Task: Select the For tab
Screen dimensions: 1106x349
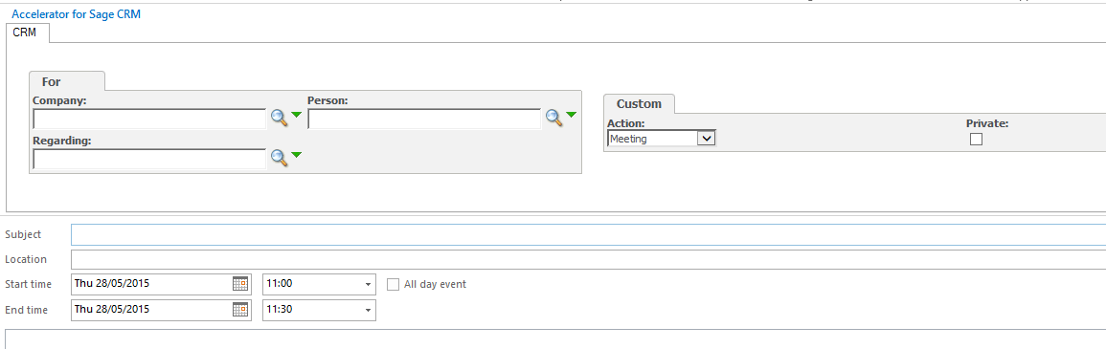Action: point(52,81)
